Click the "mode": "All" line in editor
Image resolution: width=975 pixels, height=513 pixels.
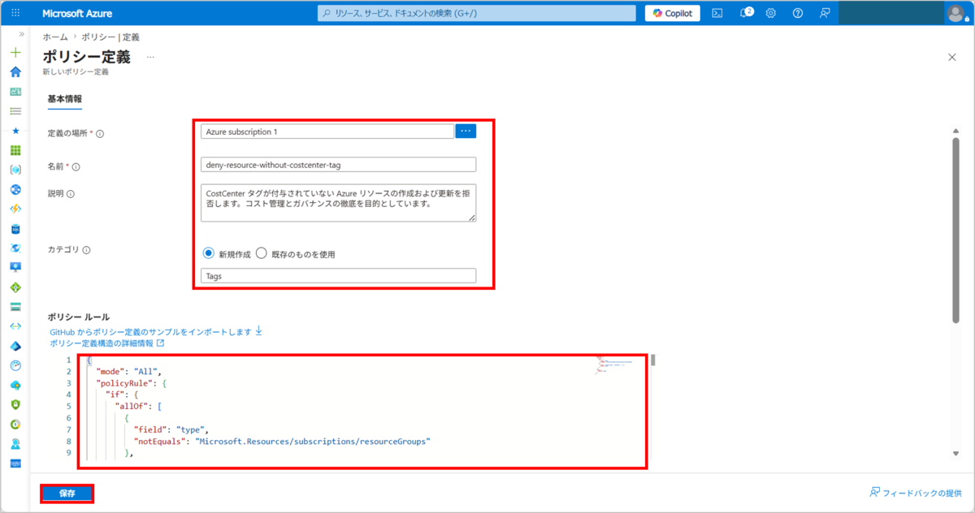(130, 371)
